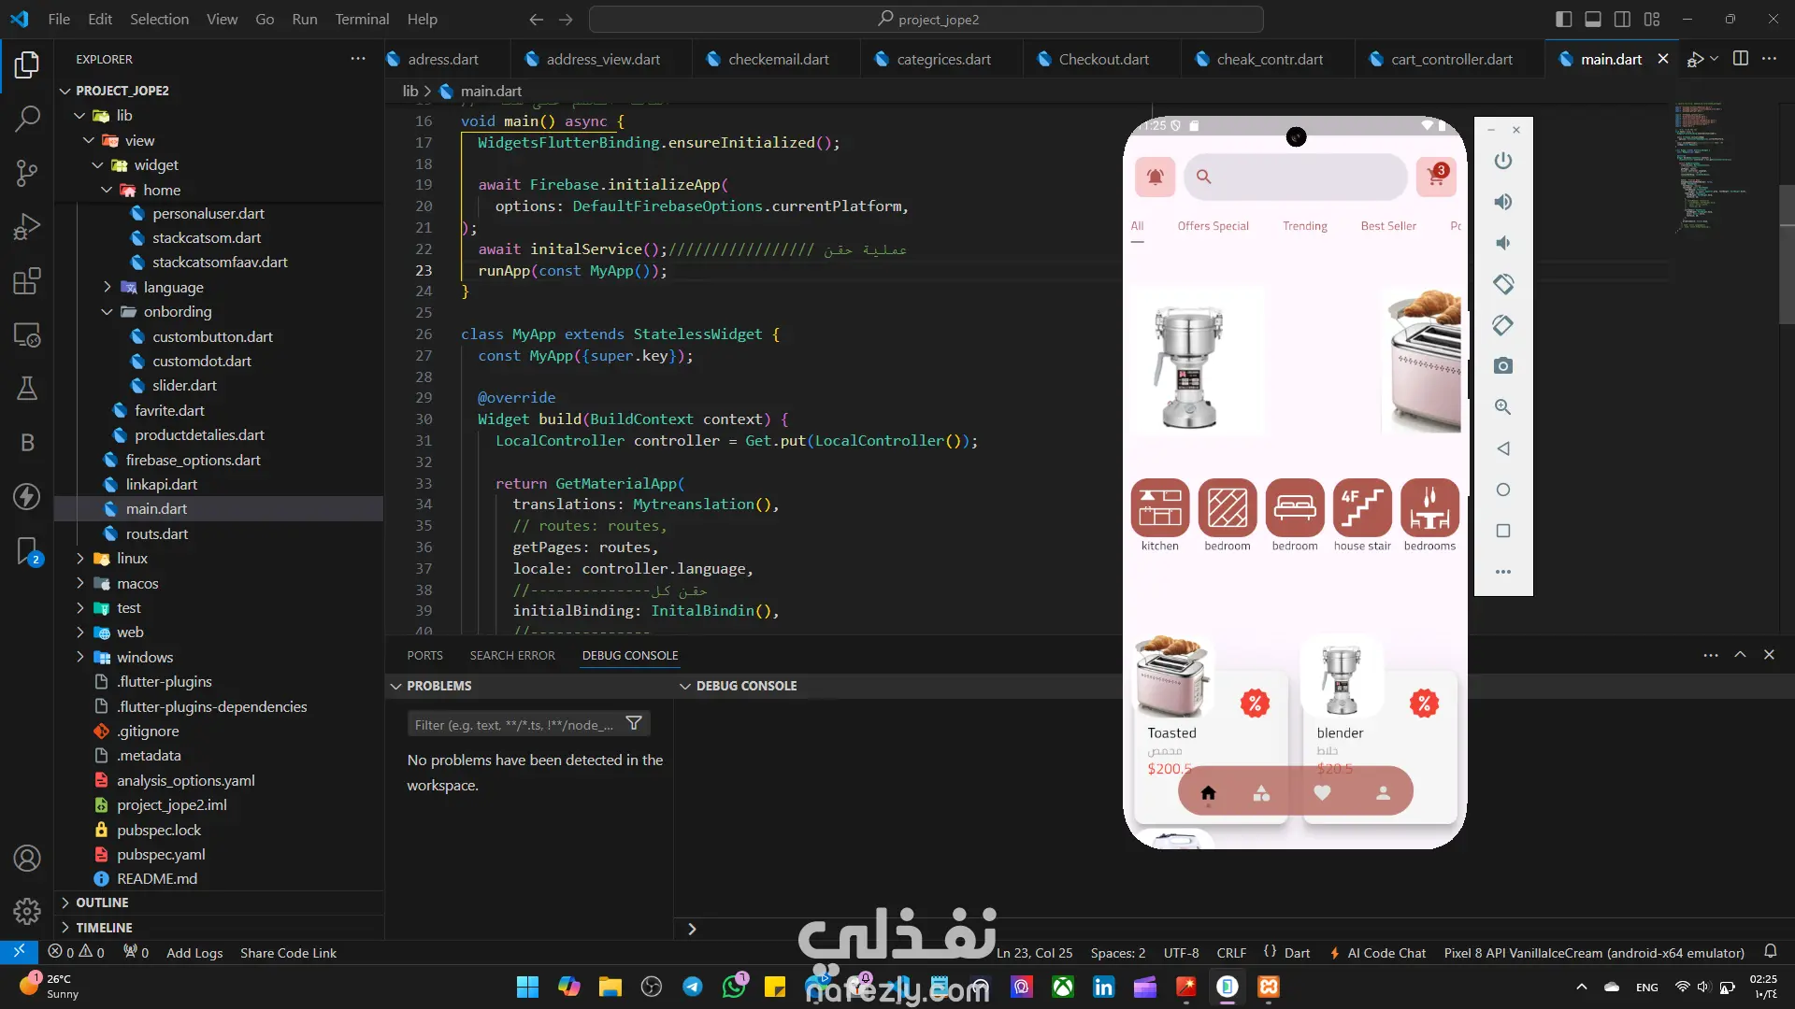Click the app search field
Image resolution: width=1795 pixels, height=1009 pixels.
[x=1296, y=177]
